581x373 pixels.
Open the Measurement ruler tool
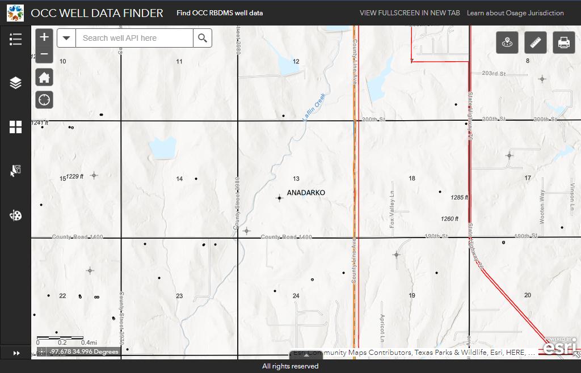[x=536, y=43]
